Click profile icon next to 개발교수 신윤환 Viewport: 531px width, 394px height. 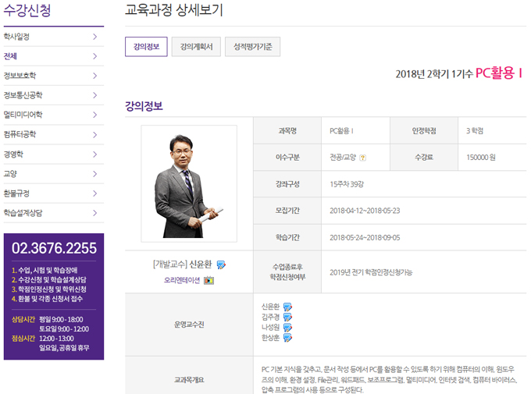221,264
